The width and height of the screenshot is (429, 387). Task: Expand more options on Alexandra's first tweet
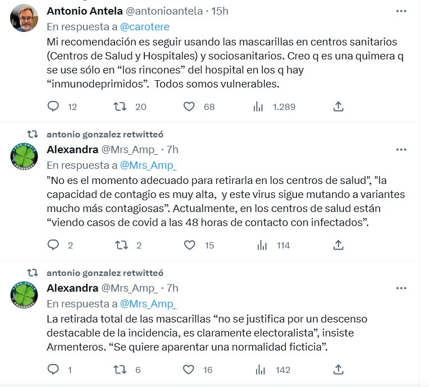click(x=401, y=150)
